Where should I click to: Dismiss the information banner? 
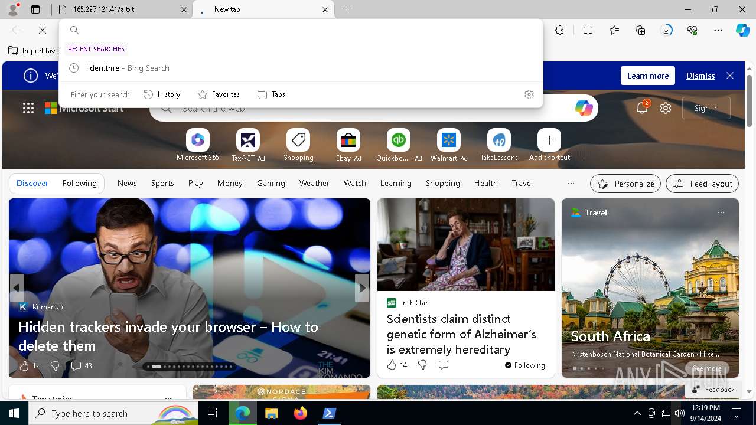coord(700,76)
